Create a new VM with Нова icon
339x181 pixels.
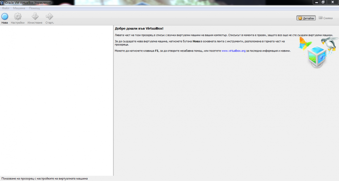coord(4,17)
